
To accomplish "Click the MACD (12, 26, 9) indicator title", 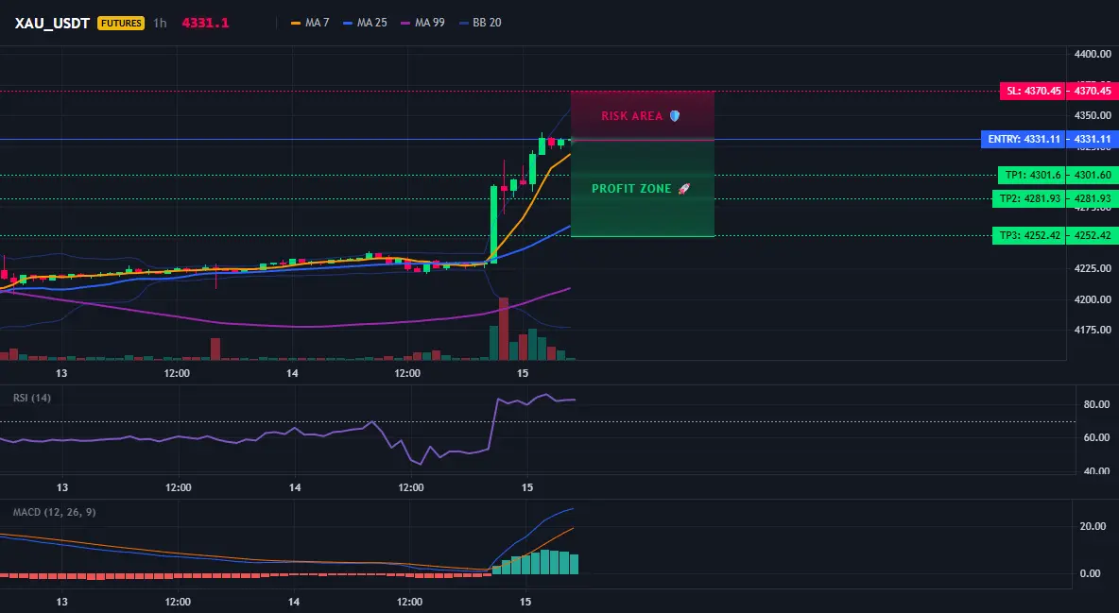I will (54, 512).
